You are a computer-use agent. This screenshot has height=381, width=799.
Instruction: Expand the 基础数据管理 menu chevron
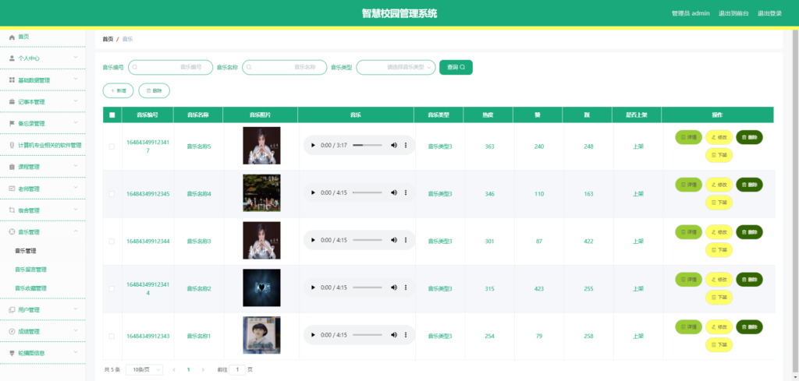point(76,80)
